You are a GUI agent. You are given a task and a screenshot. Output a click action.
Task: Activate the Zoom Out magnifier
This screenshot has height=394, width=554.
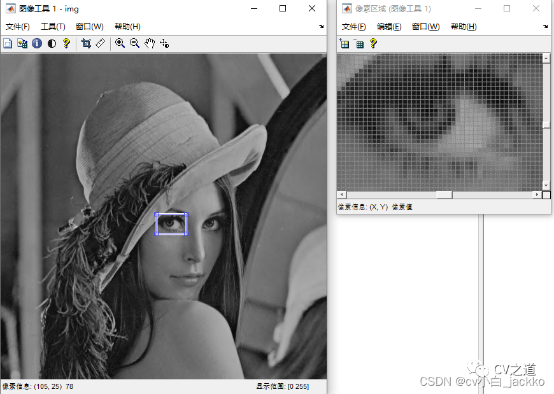(x=134, y=43)
